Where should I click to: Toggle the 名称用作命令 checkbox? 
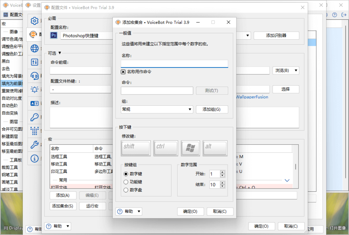(123, 72)
